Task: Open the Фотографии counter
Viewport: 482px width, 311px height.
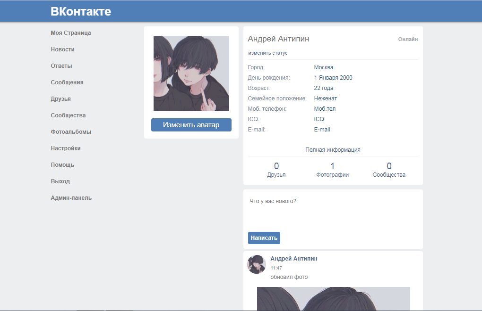Action: pos(333,170)
